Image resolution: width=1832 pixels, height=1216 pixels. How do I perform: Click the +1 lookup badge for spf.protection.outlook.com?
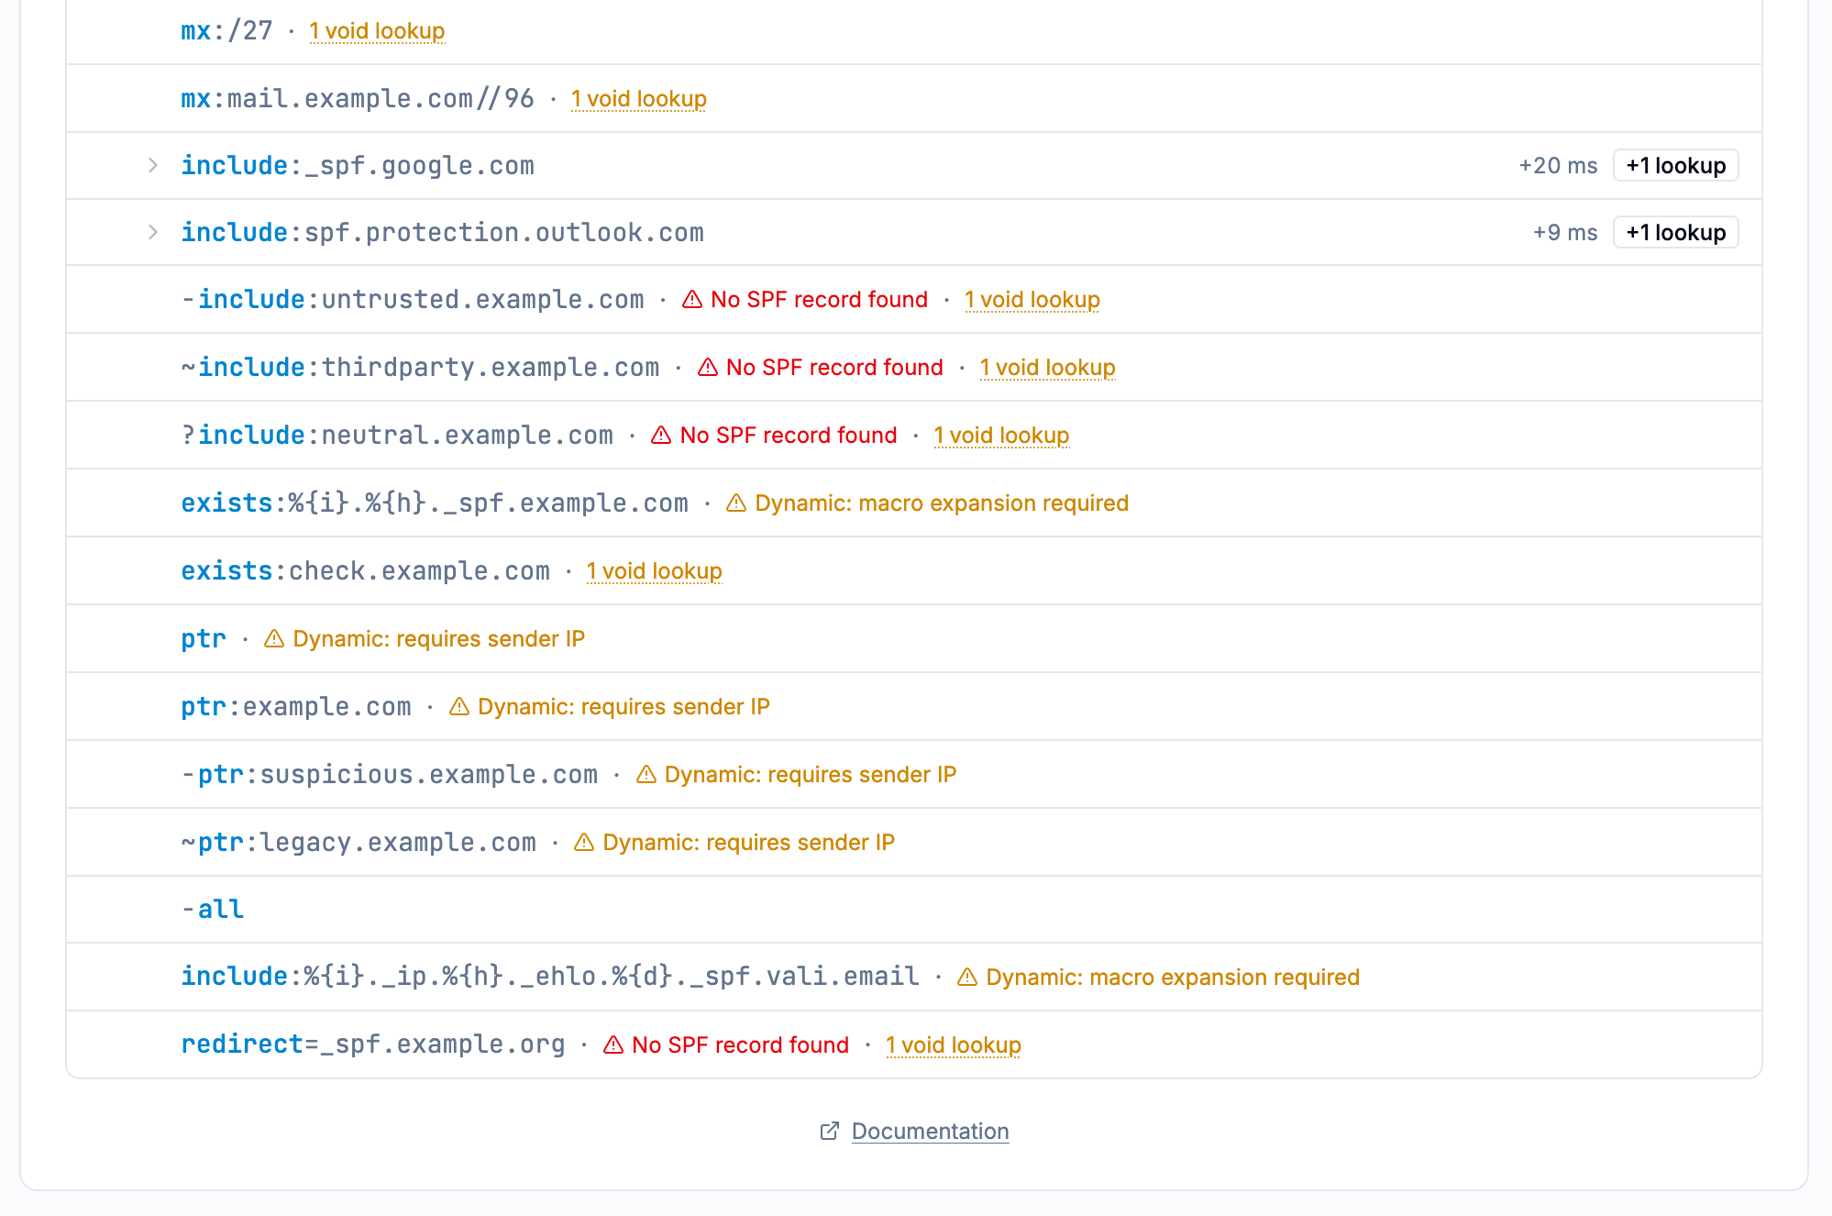[1675, 232]
